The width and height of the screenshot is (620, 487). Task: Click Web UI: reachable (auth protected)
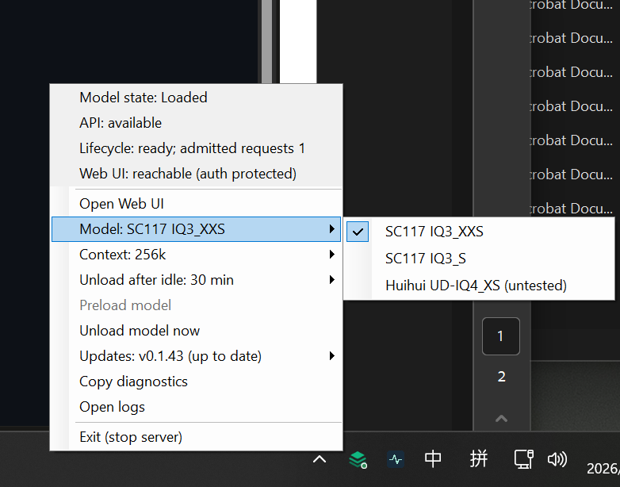196,174
